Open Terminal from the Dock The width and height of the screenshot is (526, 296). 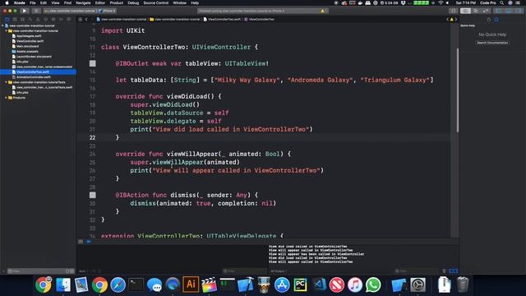(136, 284)
